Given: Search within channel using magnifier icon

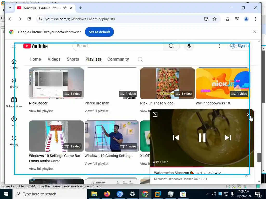Looking at the screenshot, I should point(140,59).
